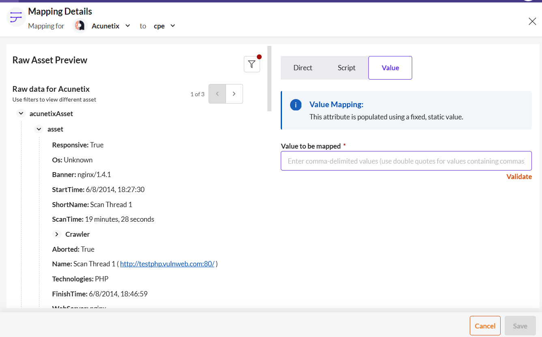Select the Technologies: PHP row
Viewport: 542px width, 337px height.
coord(80,279)
